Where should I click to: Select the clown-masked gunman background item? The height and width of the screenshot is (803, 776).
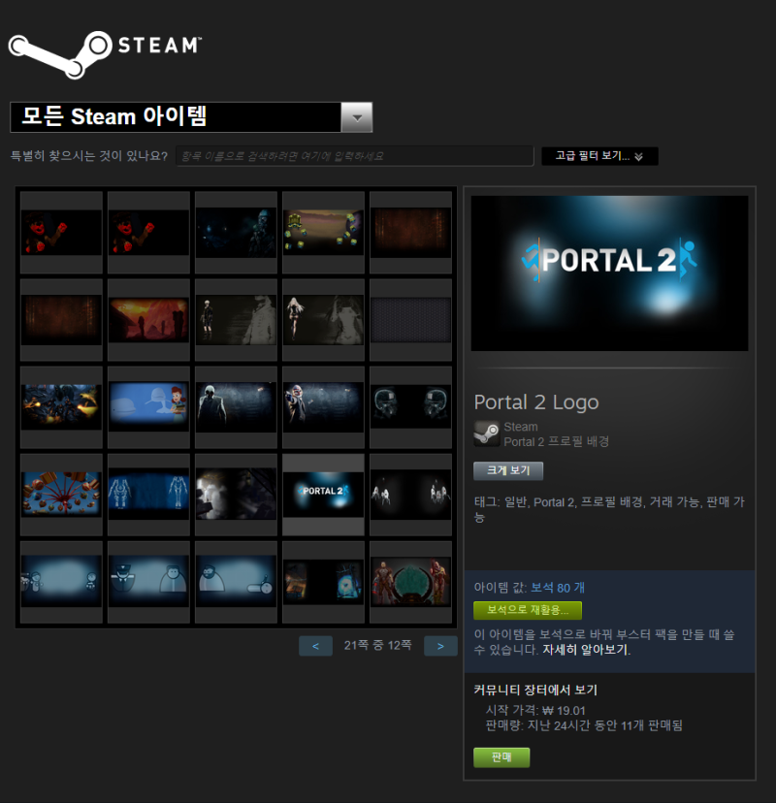coord(323,407)
